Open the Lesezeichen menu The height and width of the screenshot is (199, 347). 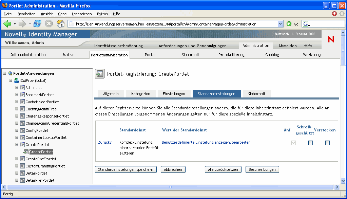(x=82, y=14)
